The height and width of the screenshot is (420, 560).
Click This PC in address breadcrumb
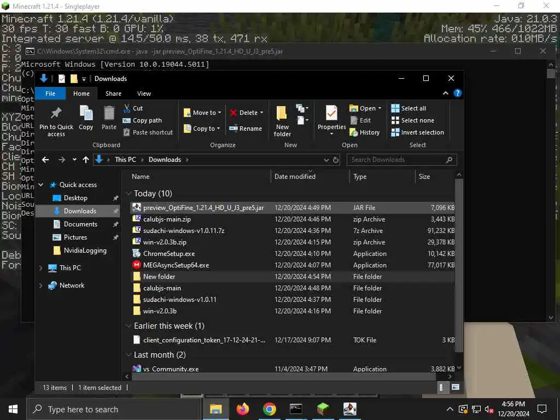[125, 160]
